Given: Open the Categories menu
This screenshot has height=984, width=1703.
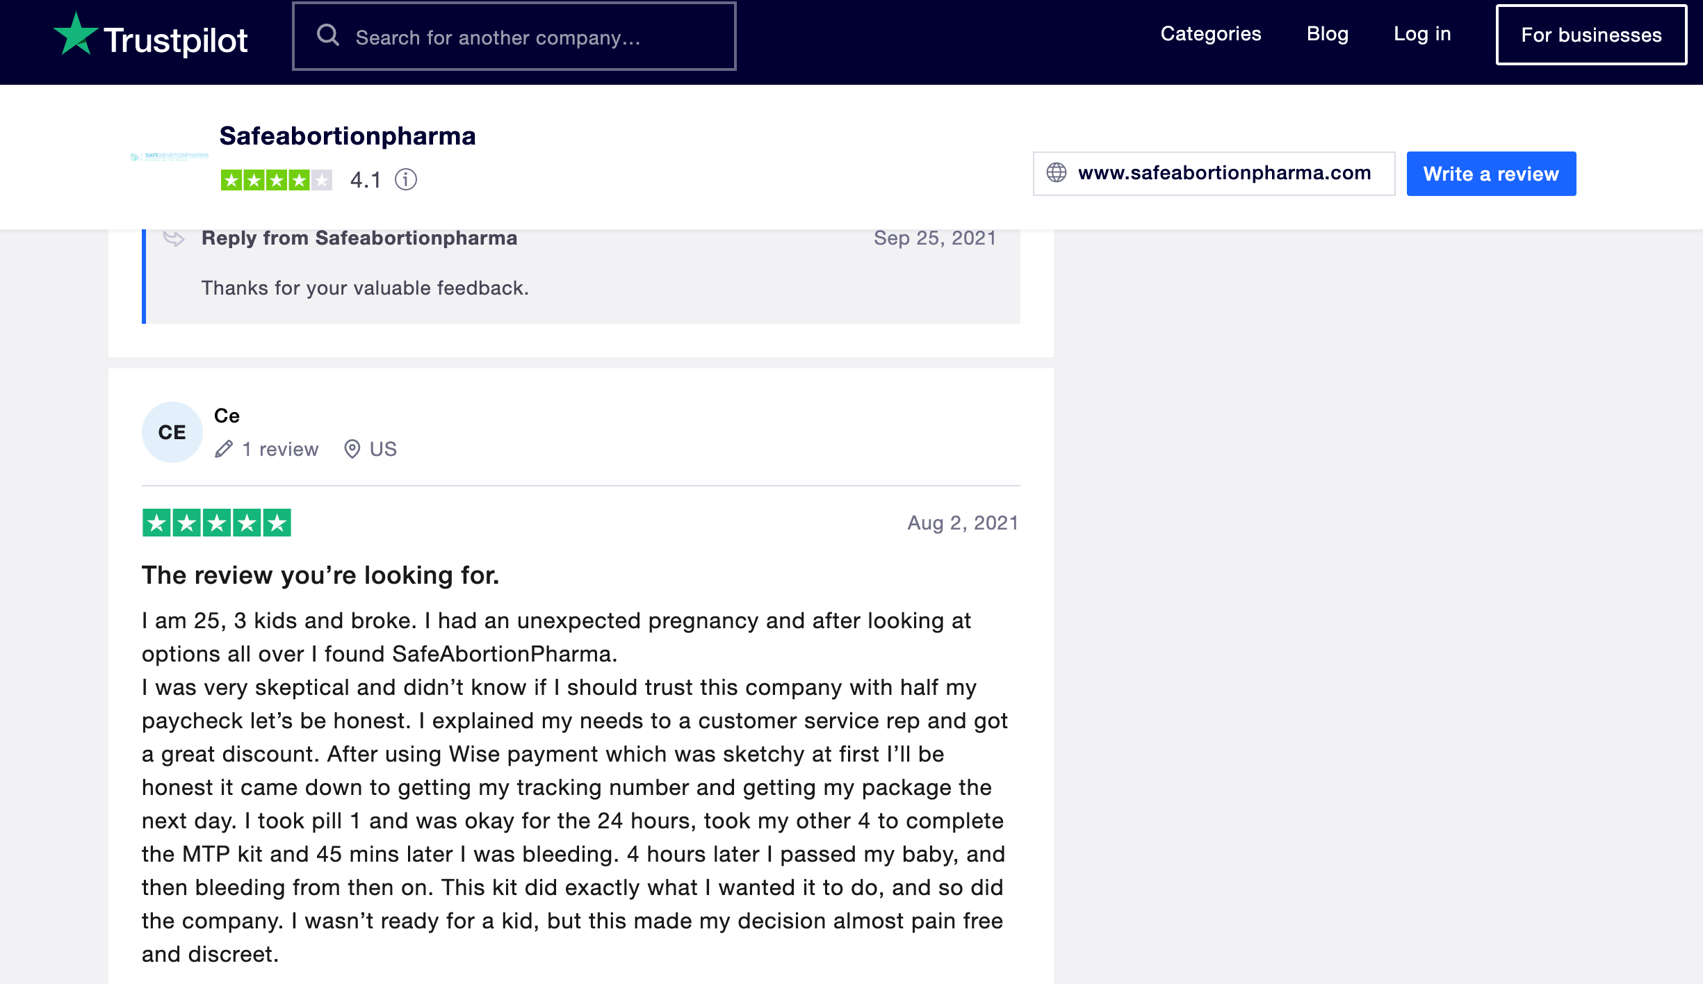Looking at the screenshot, I should coord(1210,34).
